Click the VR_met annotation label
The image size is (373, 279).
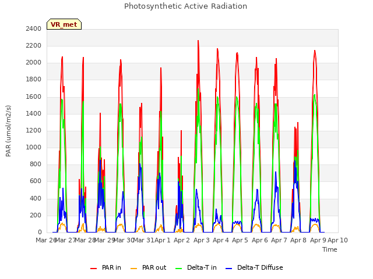pos(64,24)
